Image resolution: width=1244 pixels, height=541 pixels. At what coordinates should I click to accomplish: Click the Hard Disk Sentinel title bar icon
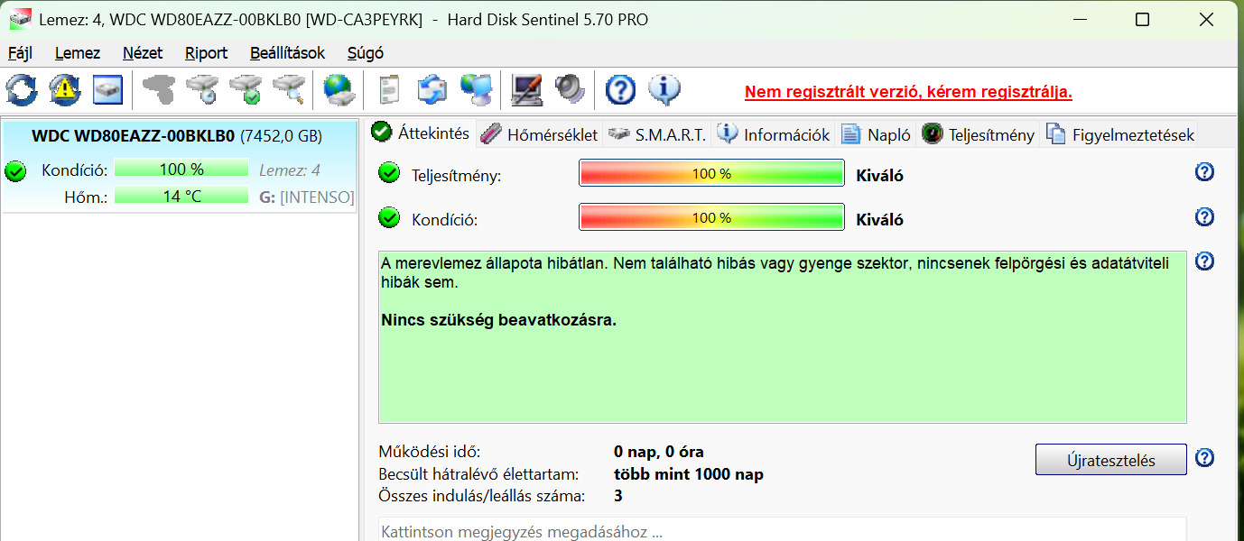coord(20,19)
